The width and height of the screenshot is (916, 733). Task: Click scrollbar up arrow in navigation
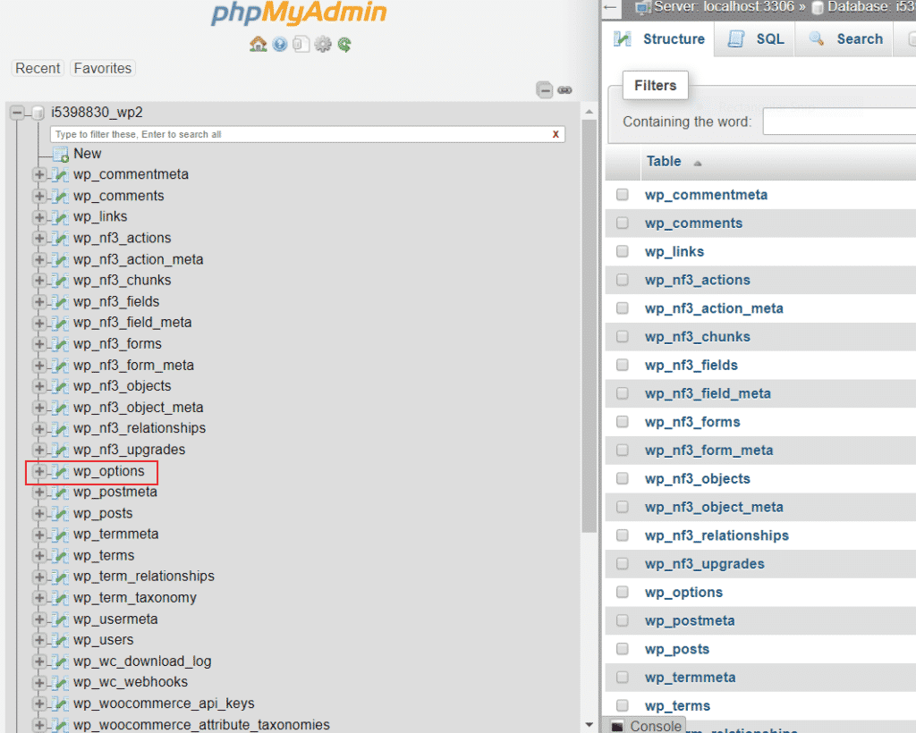[x=589, y=112]
